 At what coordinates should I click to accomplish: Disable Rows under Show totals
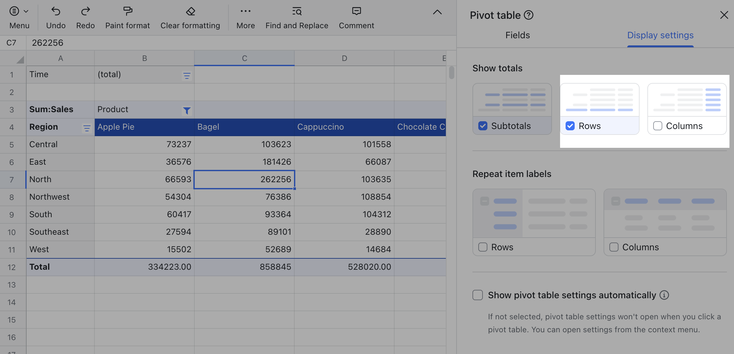coord(570,126)
